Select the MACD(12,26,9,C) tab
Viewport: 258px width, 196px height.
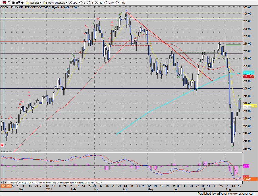coord(28,183)
